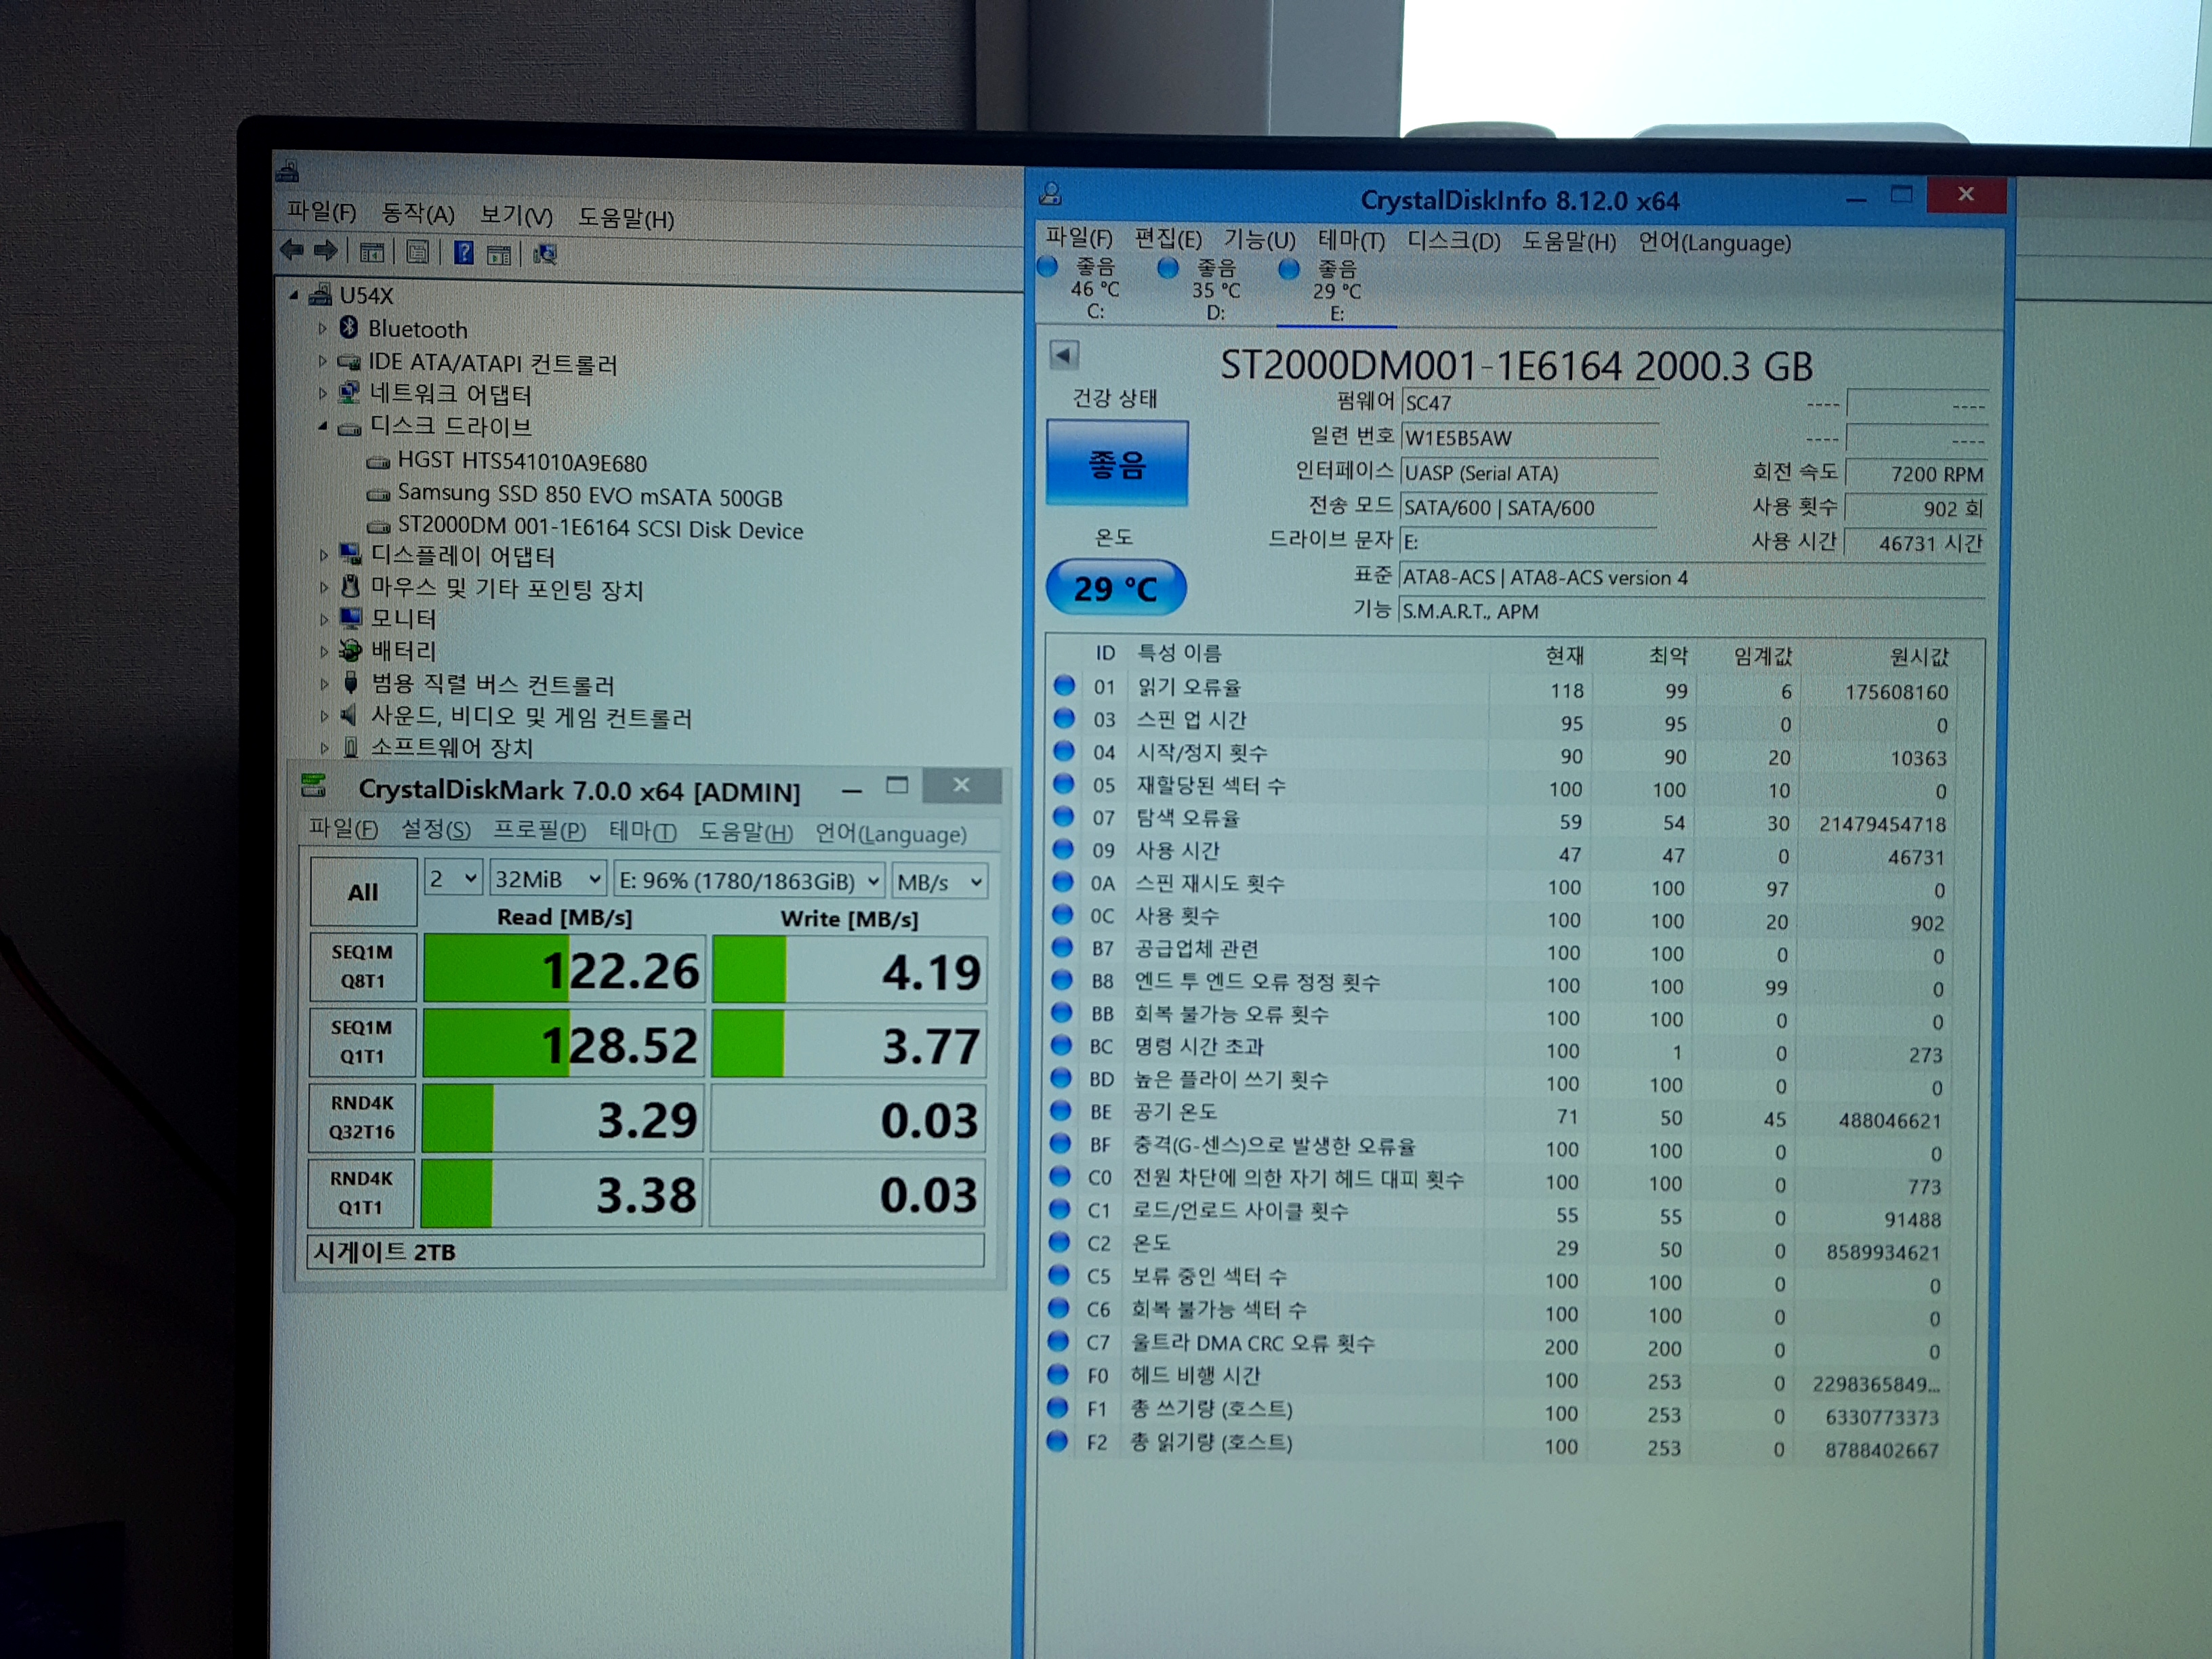Screen dimensions: 2212x1659
Task: Expand the Bluetooth node
Action: 322,328
